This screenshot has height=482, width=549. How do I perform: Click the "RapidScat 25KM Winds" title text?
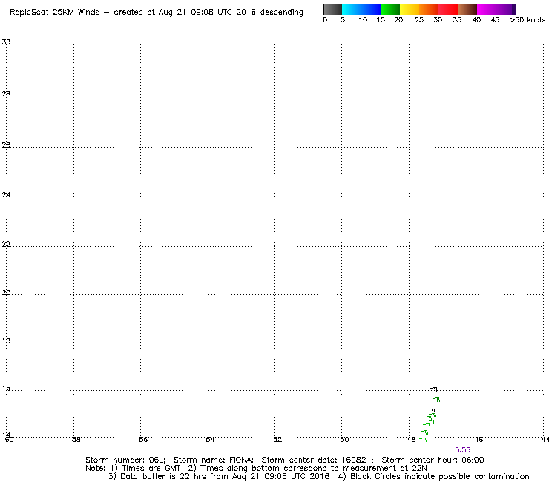pos(55,13)
